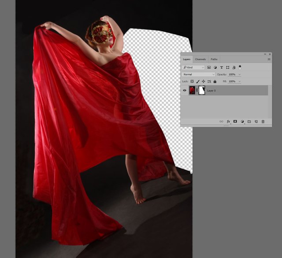Open the Normal blend mode dropdown
Screen dimensions: 282x258
(199, 74)
